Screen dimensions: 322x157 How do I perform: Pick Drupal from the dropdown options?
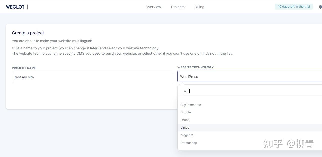185,120
